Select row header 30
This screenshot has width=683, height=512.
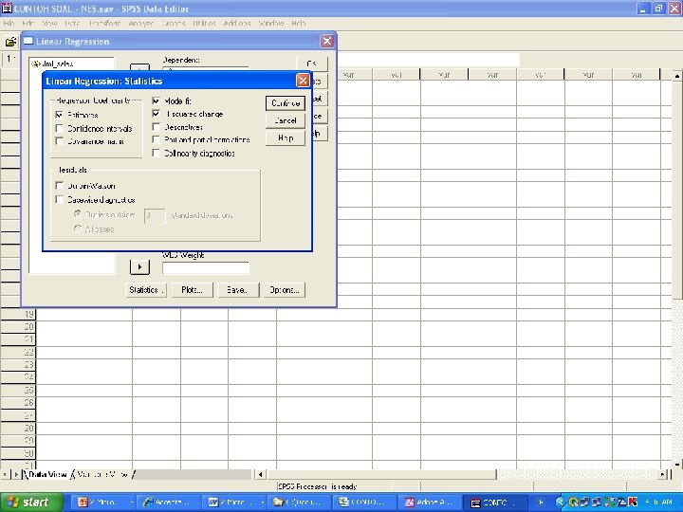pos(18,453)
